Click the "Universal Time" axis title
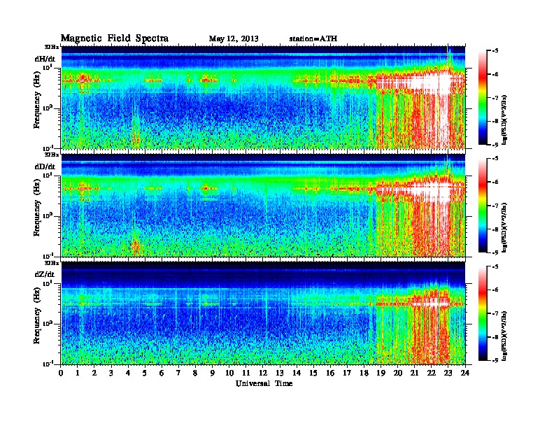554x428 pixels. (x=264, y=383)
